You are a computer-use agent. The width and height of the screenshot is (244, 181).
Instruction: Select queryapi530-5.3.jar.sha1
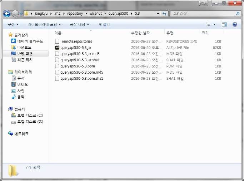[80, 60]
